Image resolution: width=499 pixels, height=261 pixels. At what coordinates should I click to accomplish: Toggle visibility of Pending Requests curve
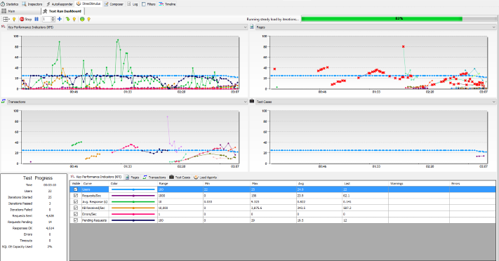pos(76,220)
